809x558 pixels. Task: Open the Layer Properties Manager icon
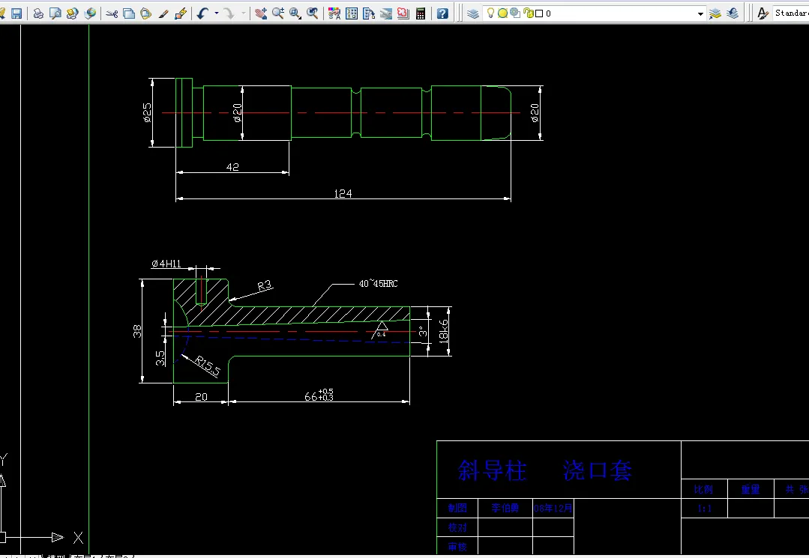[x=473, y=13]
